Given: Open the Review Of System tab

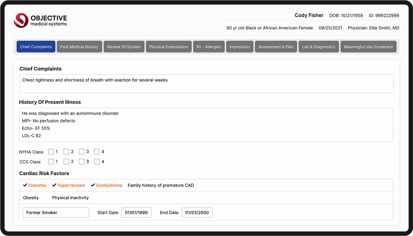Looking at the screenshot, I should (x=124, y=47).
